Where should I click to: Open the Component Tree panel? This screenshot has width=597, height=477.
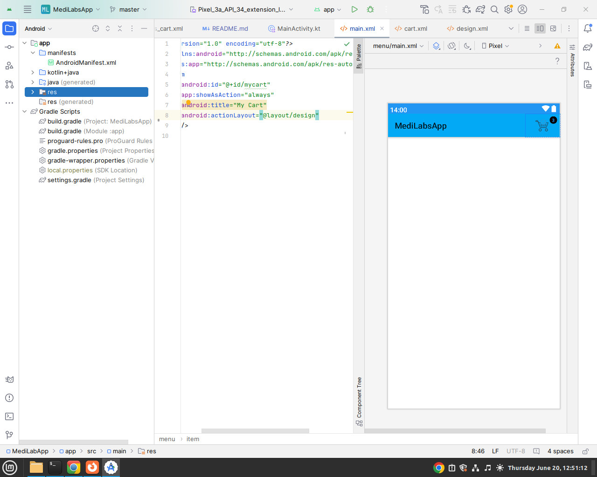click(x=359, y=401)
